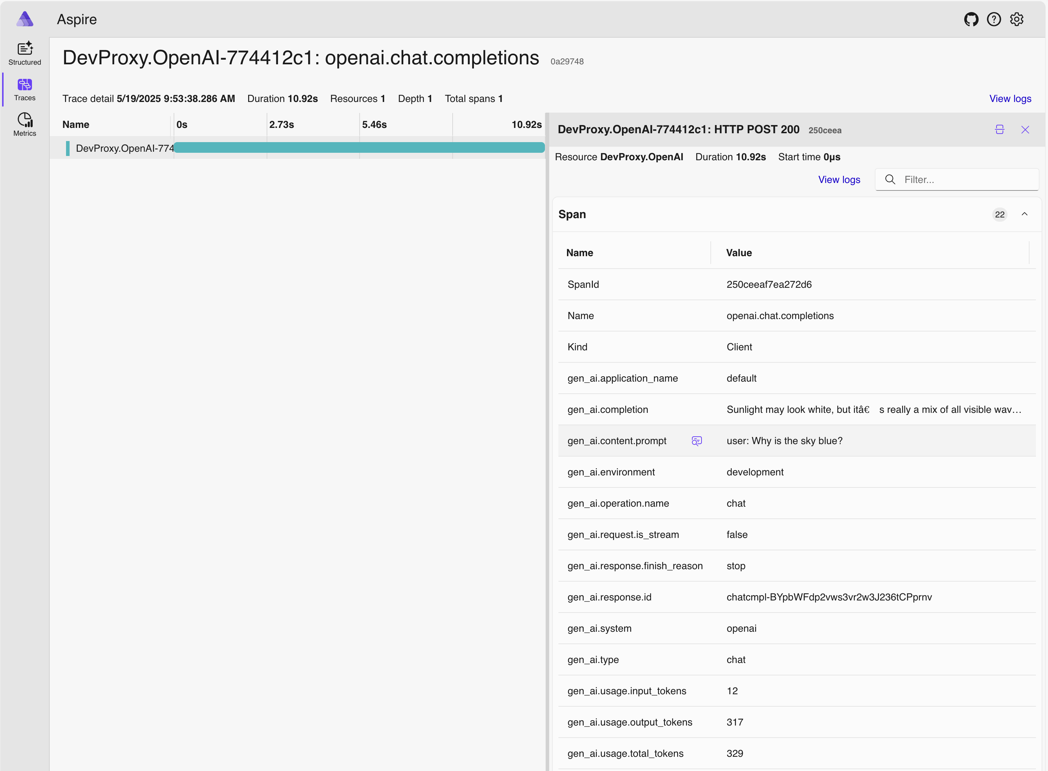Click the help question mark icon

(993, 20)
